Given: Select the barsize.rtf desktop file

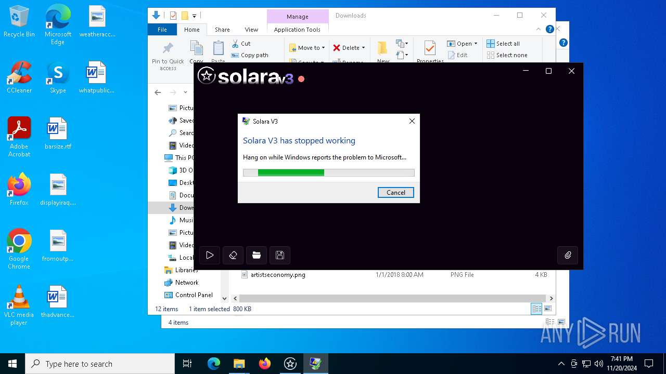Looking at the screenshot, I should tap(58, 133).
